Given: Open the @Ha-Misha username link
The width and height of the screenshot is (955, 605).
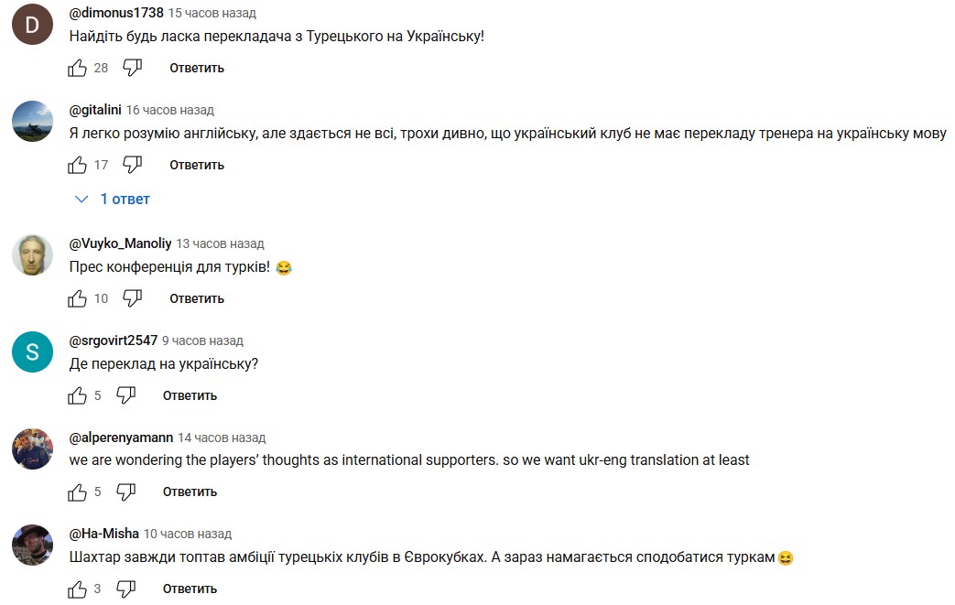Looking at the screenshot, I should [104, 534].
